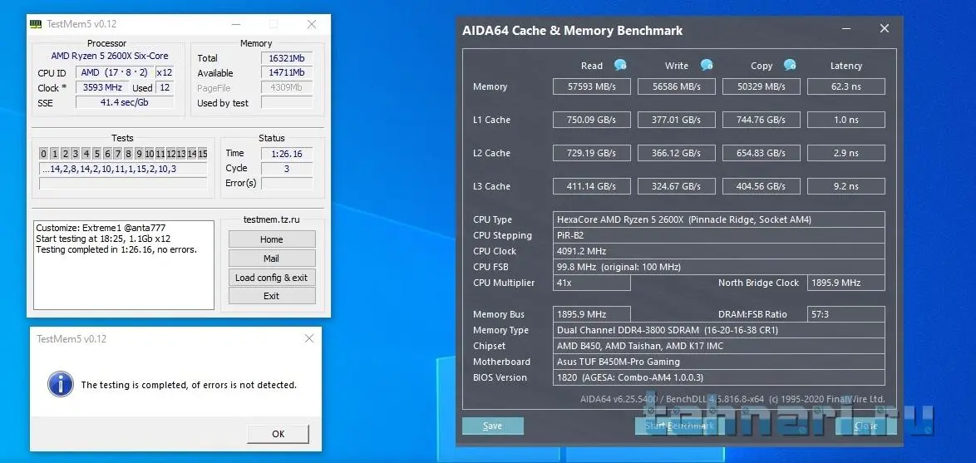This screenshot has width=976, height=463.
Task: Select test number 0 box
Action: click(43, 154)
